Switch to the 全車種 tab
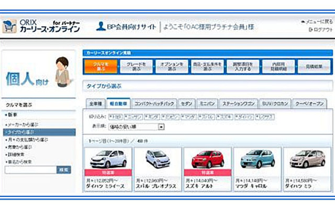The height and width of the screenshot is (209, 335). (x=95, y=104)
